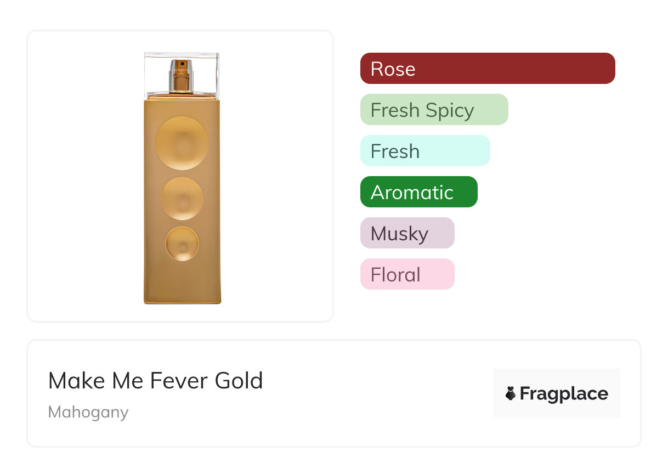Select the Rose accord bar

pyautogui.click(x=487, y=69)
